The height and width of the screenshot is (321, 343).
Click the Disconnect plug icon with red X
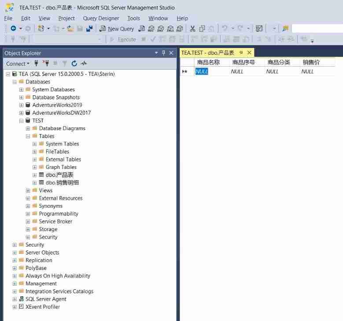46,63
